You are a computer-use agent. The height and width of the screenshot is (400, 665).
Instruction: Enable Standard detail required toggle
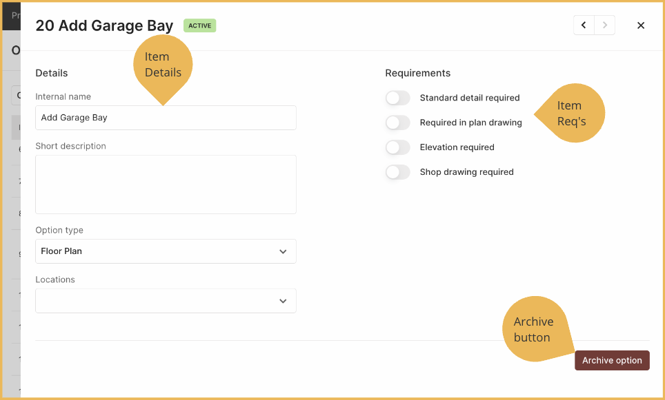coord(398,98)
